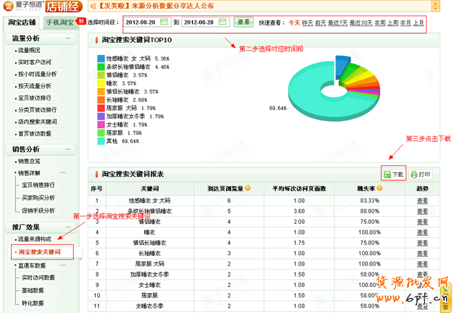Click the 最近30天 quick view link
455x313 pixels.
click(361, 23)
